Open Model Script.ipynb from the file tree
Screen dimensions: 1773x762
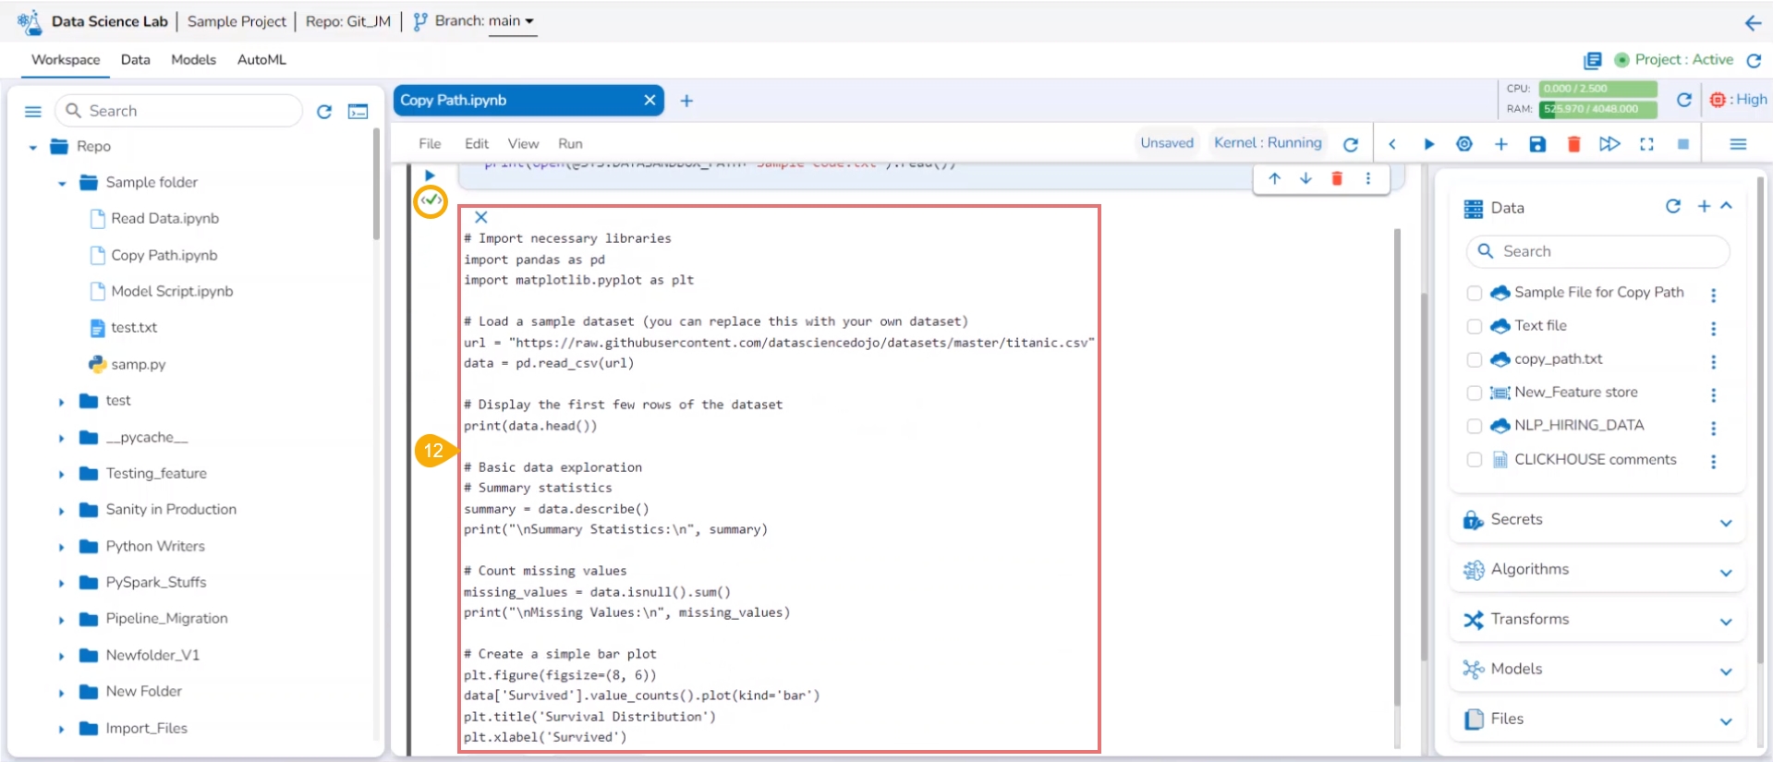(172, 292)
